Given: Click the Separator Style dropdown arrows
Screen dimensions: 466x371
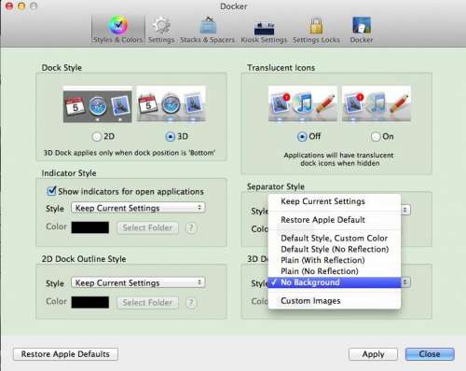Looking at the screenshot, I should click(x=405, y=210).
